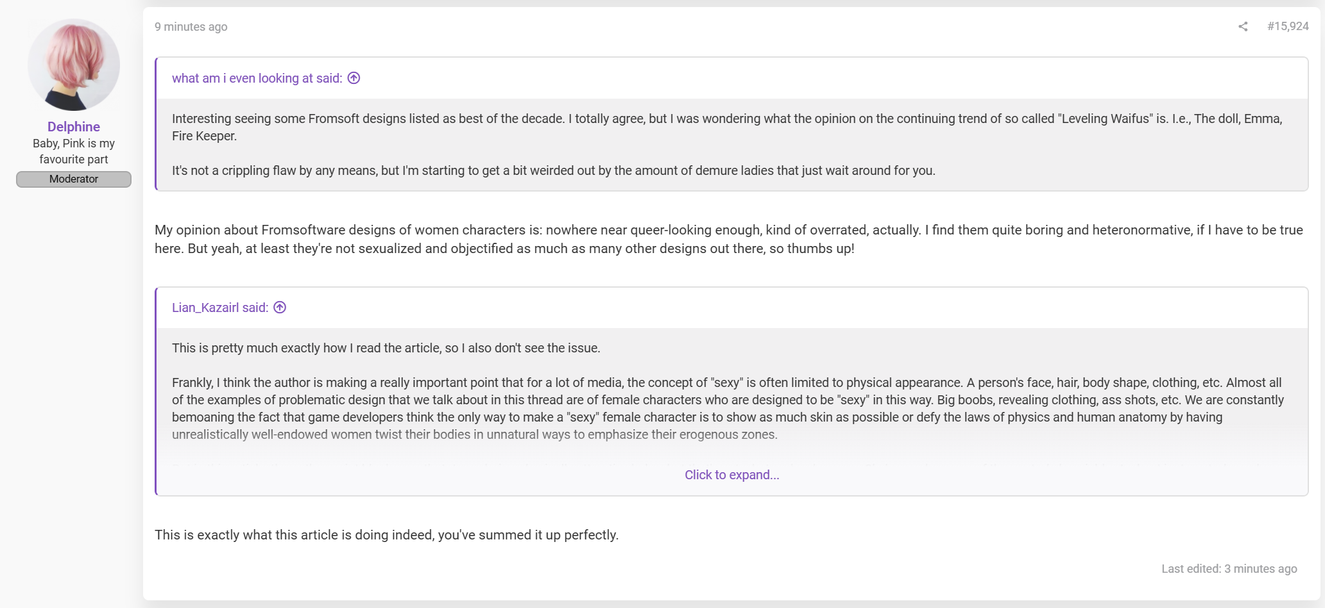1325x608 pixels.
Task: Click the '9 minutes ago' timestamp
Action: 191,27
